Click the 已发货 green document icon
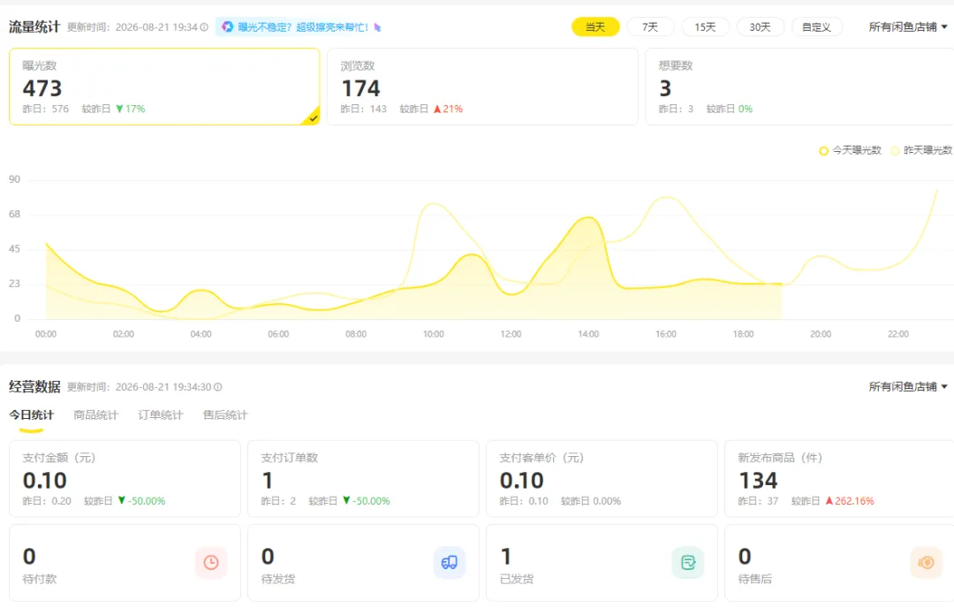Screen dimensions: 954x608 coord(688,562)
